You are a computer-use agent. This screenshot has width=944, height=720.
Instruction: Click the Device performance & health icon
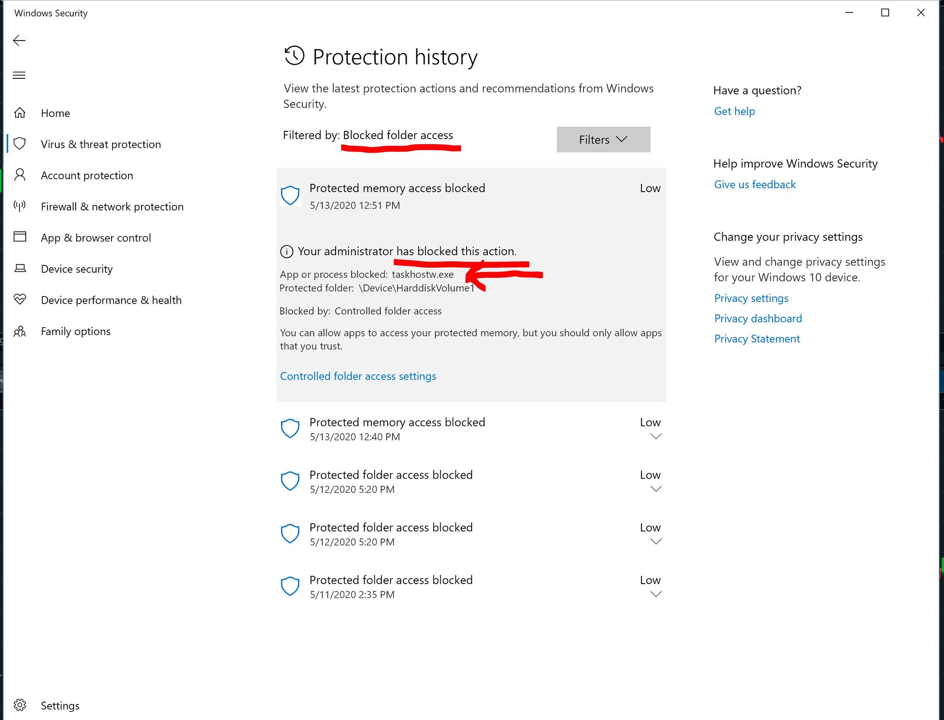20,299
